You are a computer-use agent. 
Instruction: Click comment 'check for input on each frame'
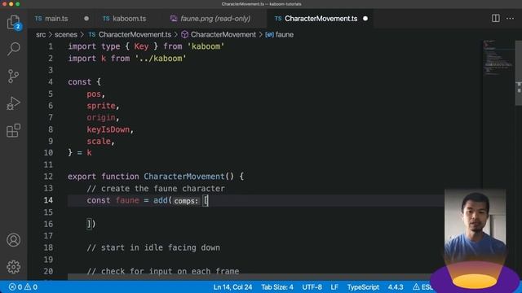[163, 271]
